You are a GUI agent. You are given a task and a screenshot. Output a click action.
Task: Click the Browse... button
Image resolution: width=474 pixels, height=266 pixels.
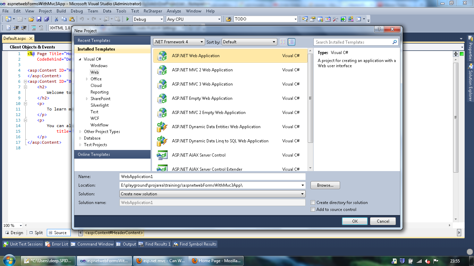pyautogui.click(x=325, y=185)
